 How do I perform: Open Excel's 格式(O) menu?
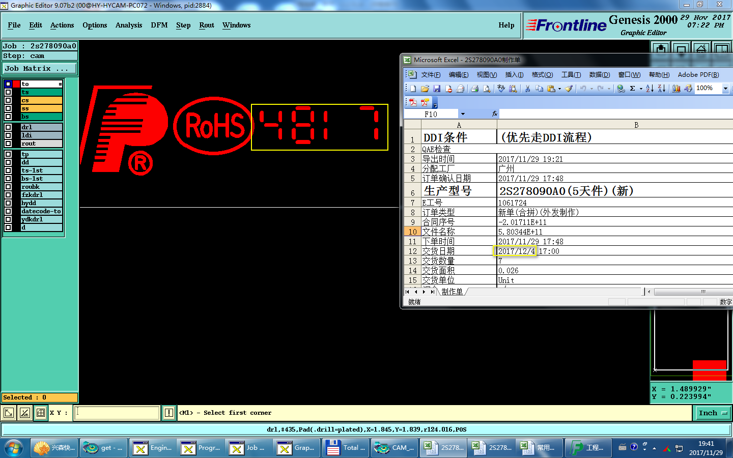coord(542,75)
